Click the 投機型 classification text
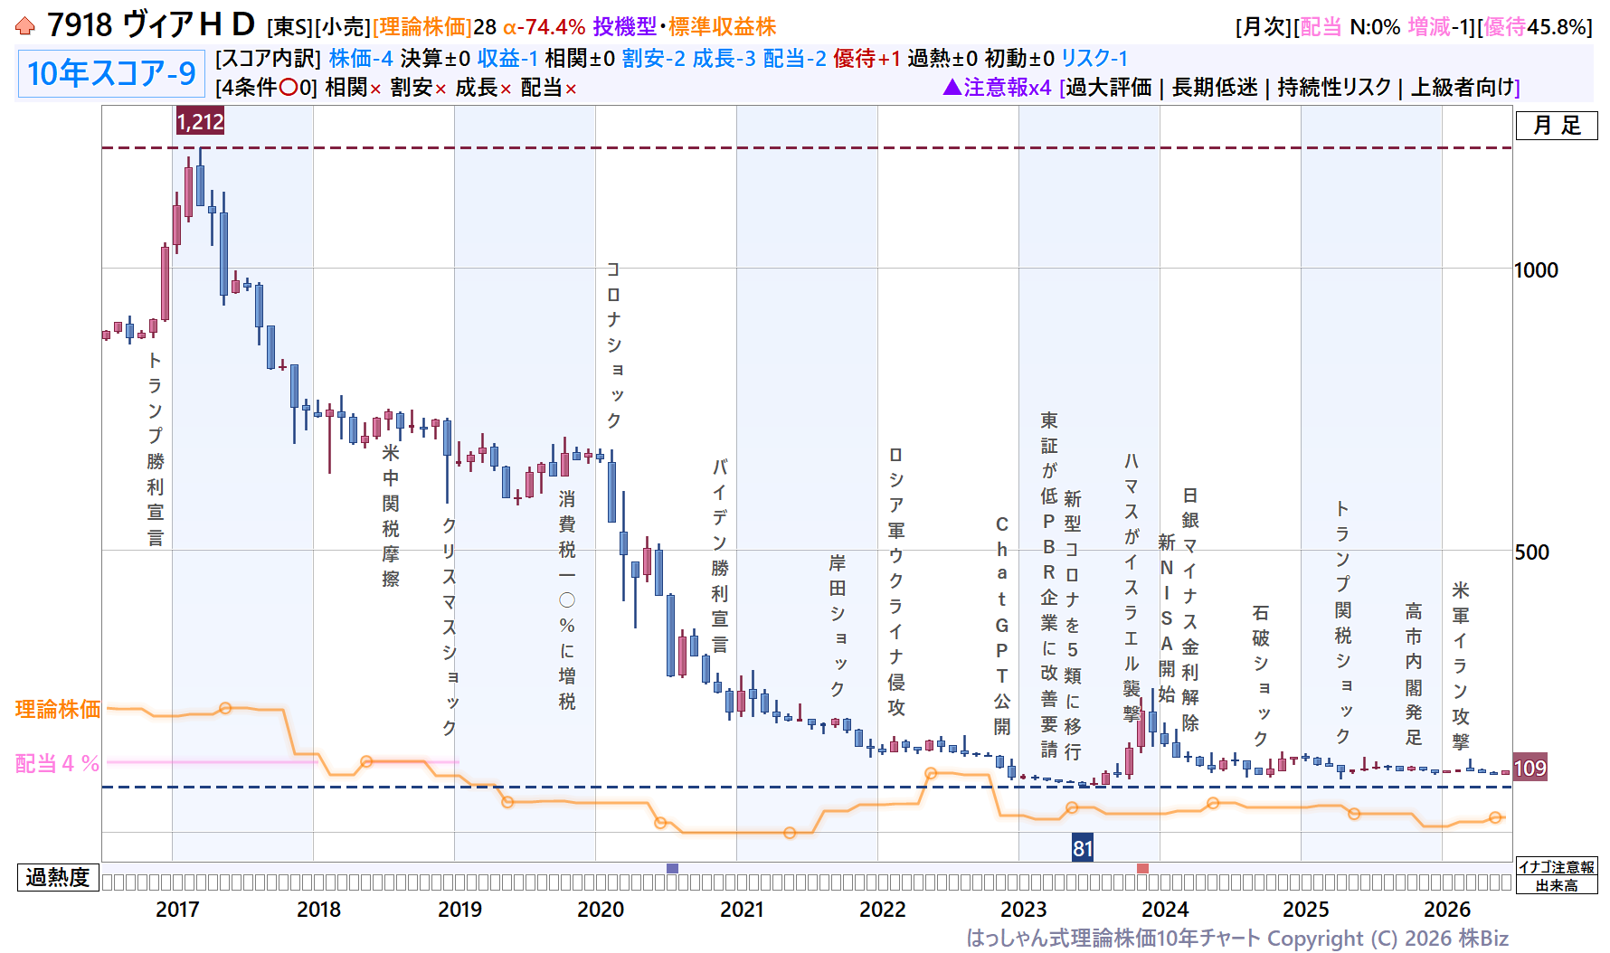 point(625,27)
